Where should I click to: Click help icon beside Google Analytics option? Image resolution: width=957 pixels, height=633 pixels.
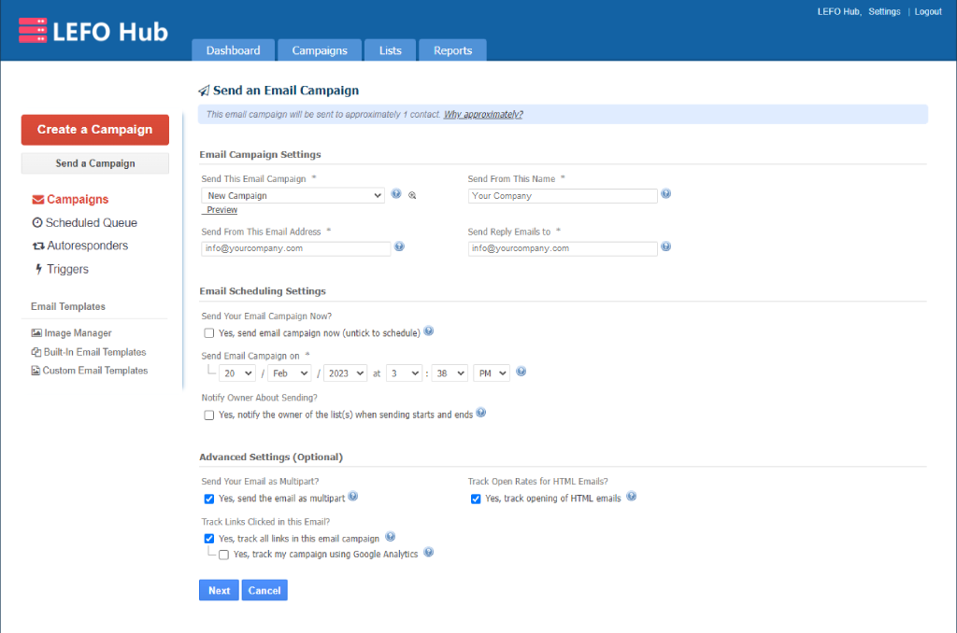429,553
